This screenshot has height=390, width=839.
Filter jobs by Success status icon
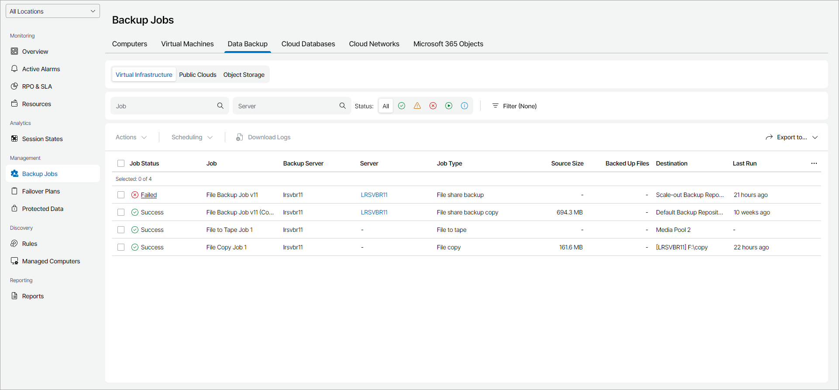click(402, 106)
